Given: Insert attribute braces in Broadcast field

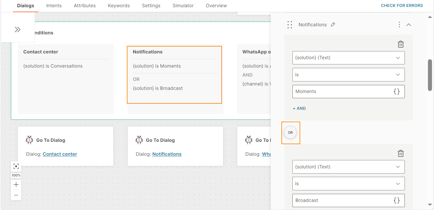Looking at the screenshot, I should (x=397, y=200).
